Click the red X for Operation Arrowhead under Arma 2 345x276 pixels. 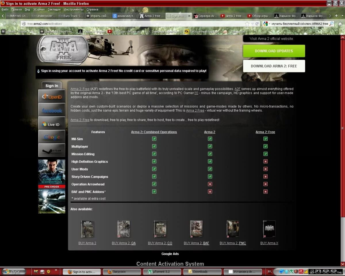click(x=210, y=184)
